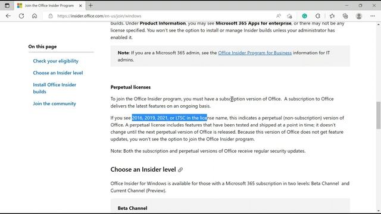Viewport: 381px width, 214px height.
Task: Open the tab actions menu icon
Action: point(7,5)
